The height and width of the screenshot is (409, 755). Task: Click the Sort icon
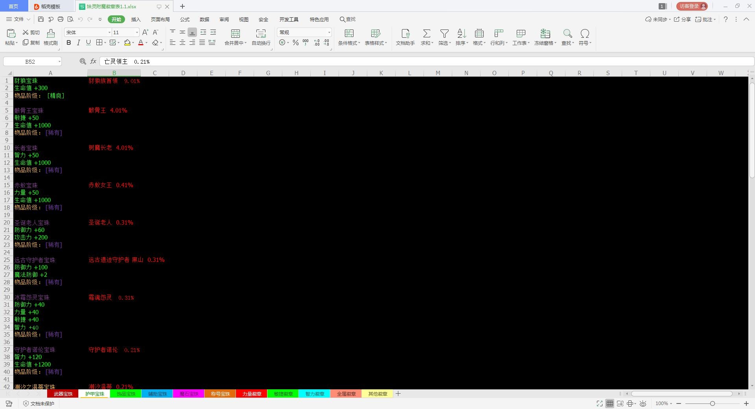(462, 33)
